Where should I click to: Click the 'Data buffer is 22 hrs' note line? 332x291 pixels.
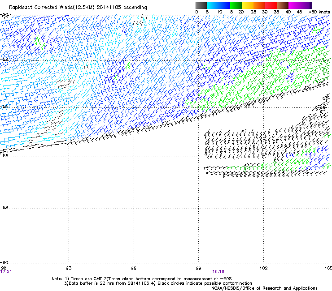click(158, 283)
